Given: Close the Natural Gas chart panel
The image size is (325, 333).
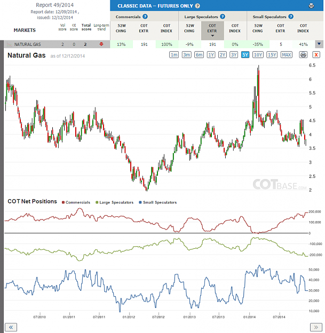Looking at the screenshot, I should (x=316, y=55).
